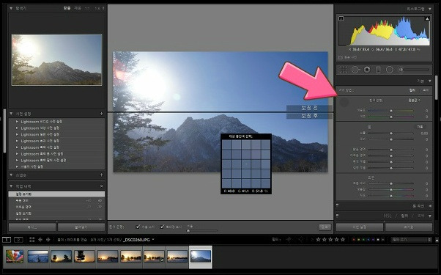Toggle the show loupe checkbox in toolbar
The width and height of the screenshot is (441, 275).
tap(162, 227)
